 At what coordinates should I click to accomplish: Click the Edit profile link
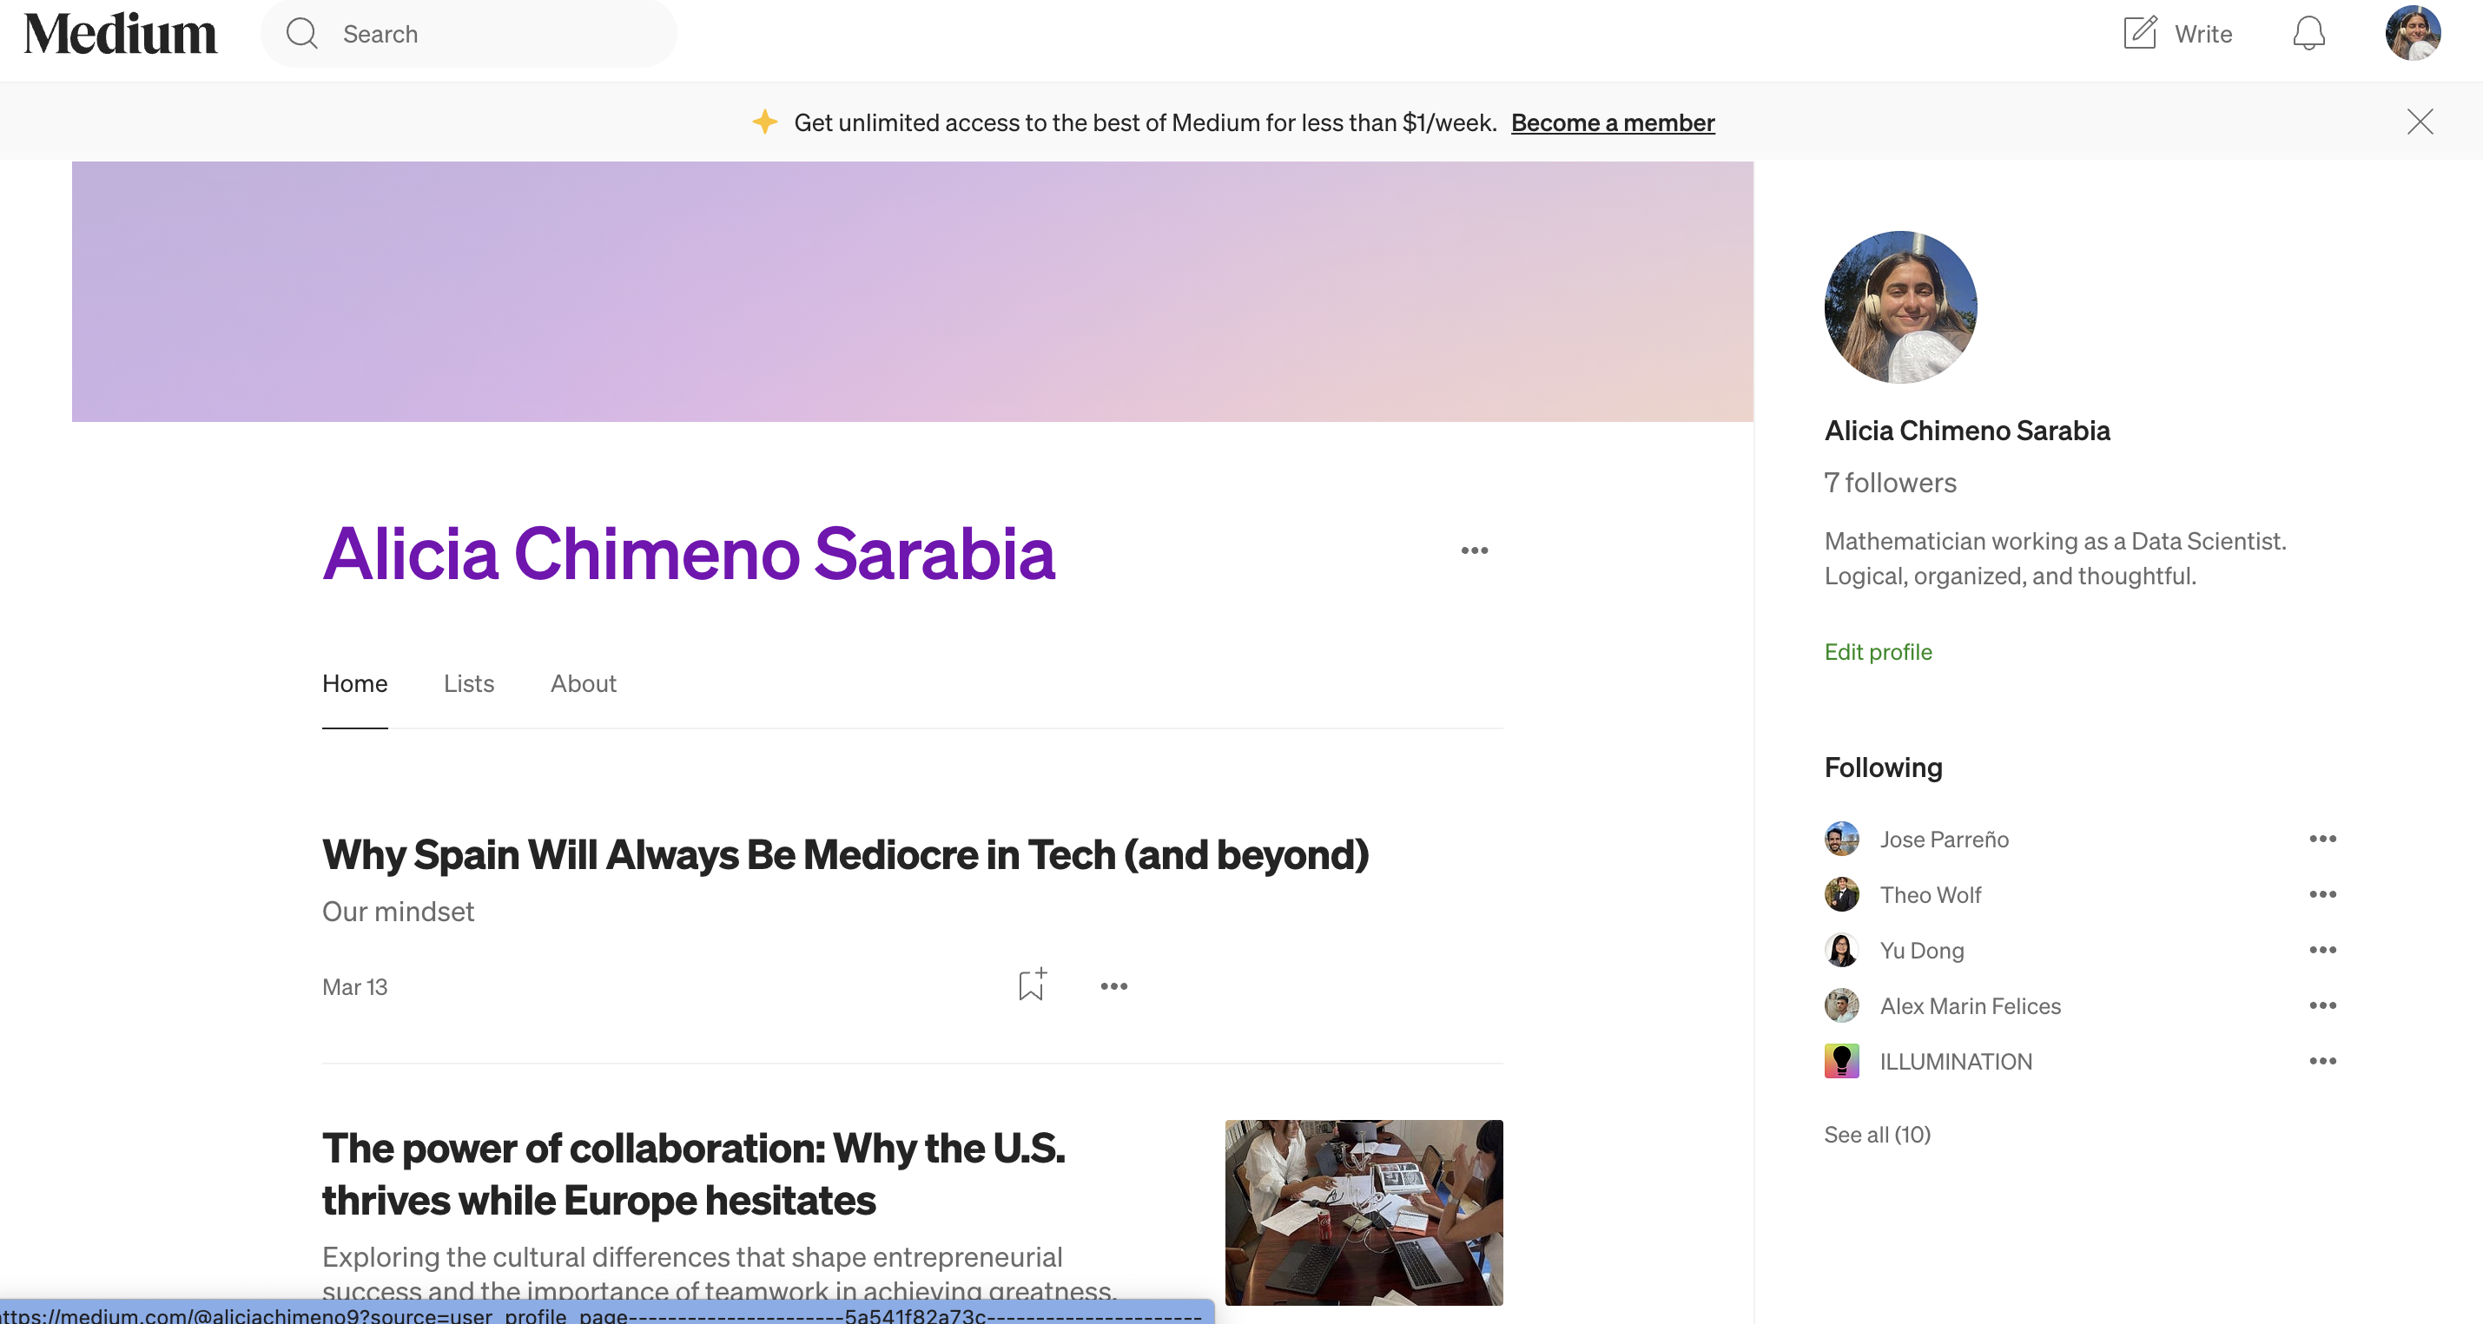[x=1878, y=651]
